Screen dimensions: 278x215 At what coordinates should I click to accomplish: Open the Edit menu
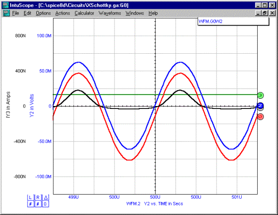27,13
